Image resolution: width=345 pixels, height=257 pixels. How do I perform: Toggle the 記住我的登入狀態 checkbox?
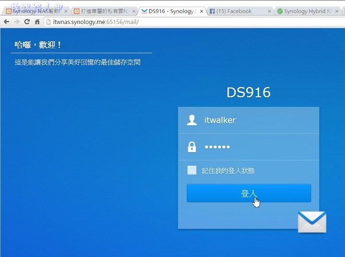coord(192,170)
